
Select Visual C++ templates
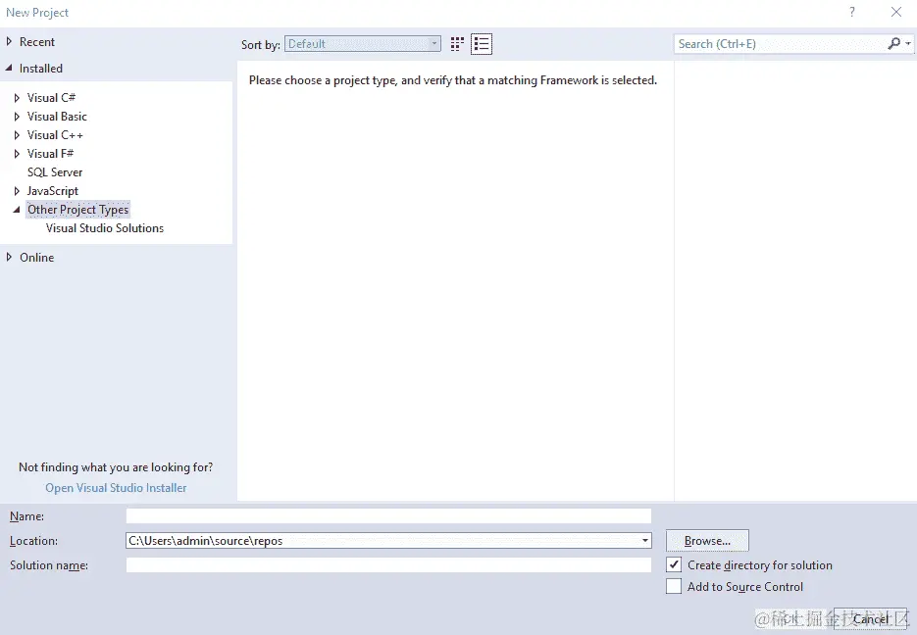[x=55, y=135]
